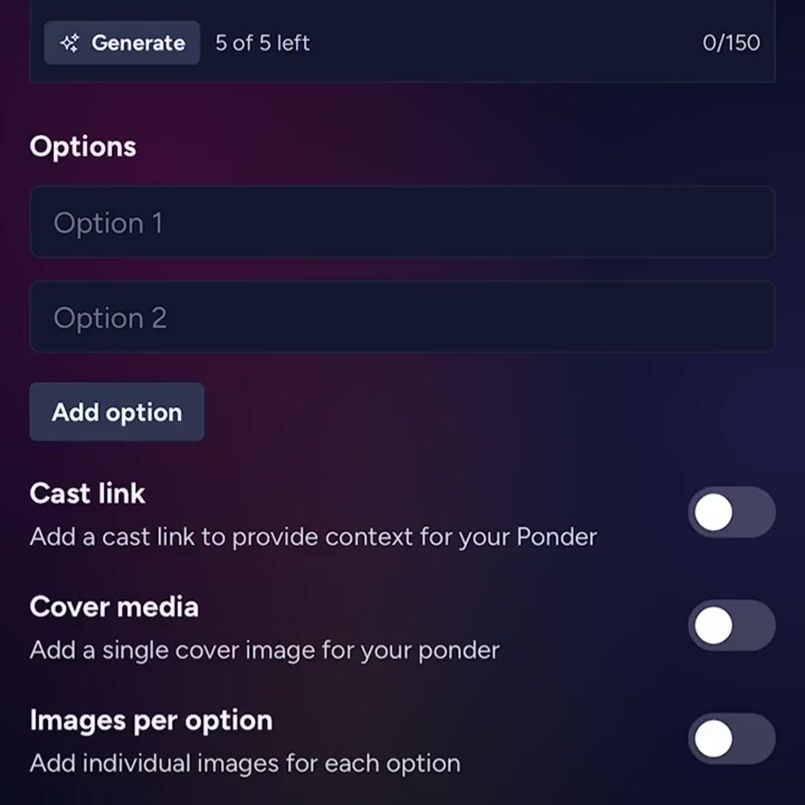
Task: Enable the Cast link toggle
Action: point(731,513)
